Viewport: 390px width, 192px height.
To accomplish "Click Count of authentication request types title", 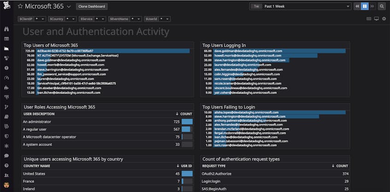I will pos(241,159).
